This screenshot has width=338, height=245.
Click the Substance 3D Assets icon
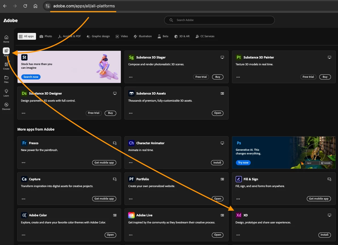tap(131, 93)
